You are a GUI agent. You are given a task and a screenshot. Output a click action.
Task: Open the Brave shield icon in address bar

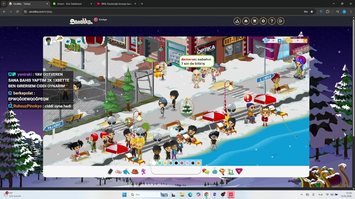321,12
